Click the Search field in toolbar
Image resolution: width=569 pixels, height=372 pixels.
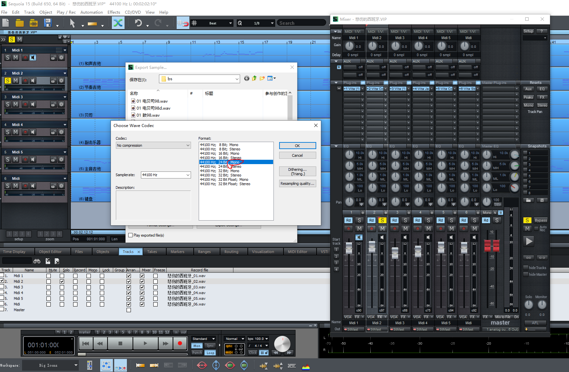(x=301, y=23)
